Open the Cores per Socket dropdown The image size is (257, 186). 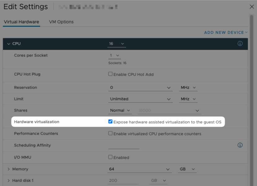(x=114, y=56)
